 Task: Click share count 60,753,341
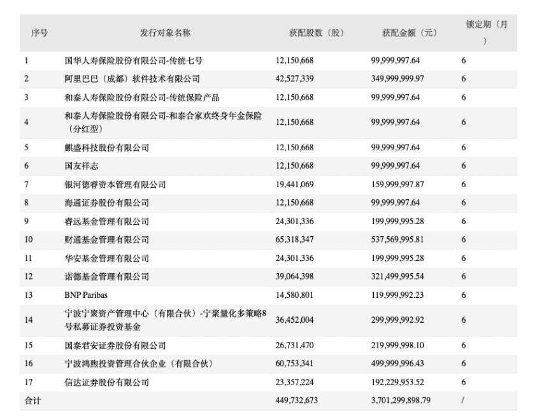pyautogui.click(x=294, y=364)
